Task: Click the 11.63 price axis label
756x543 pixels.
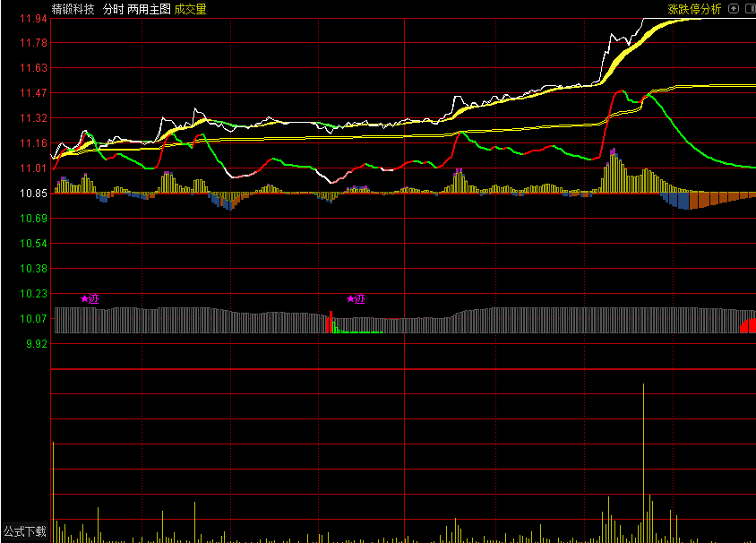Action: 33,68
